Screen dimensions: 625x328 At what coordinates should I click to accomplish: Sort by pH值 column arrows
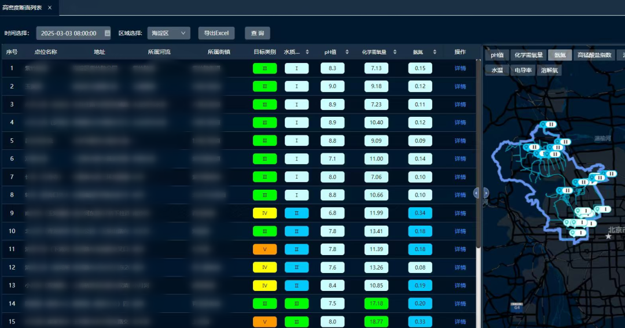pos(347,52)
